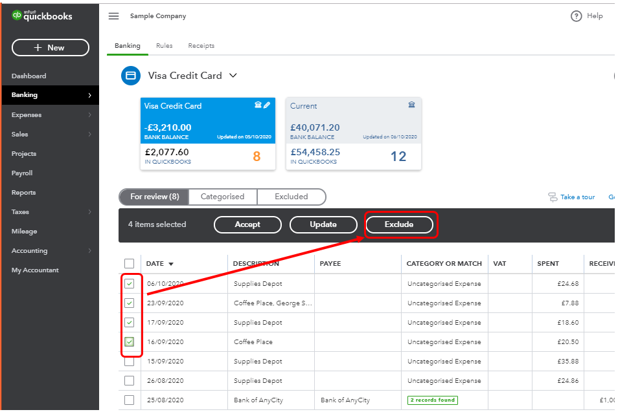The width and height of the screenshot is (618, 412).
Task: Sort by the DATE column arrow
Action: click(171, 264)
